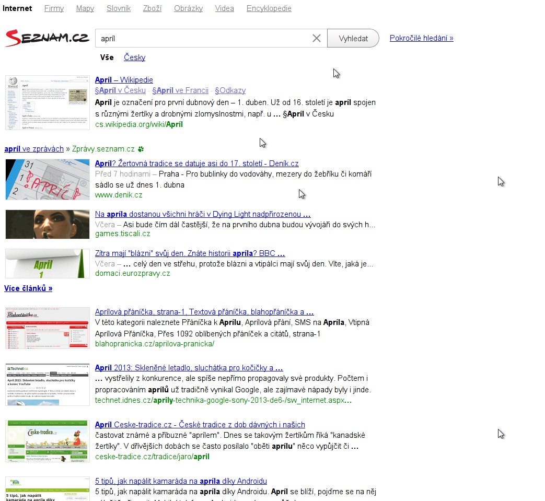Open the Zítra mají blázni svůj den article
The width and height of the screenshot is (545, 501).
pyautogui.click(x=190, y=253)
